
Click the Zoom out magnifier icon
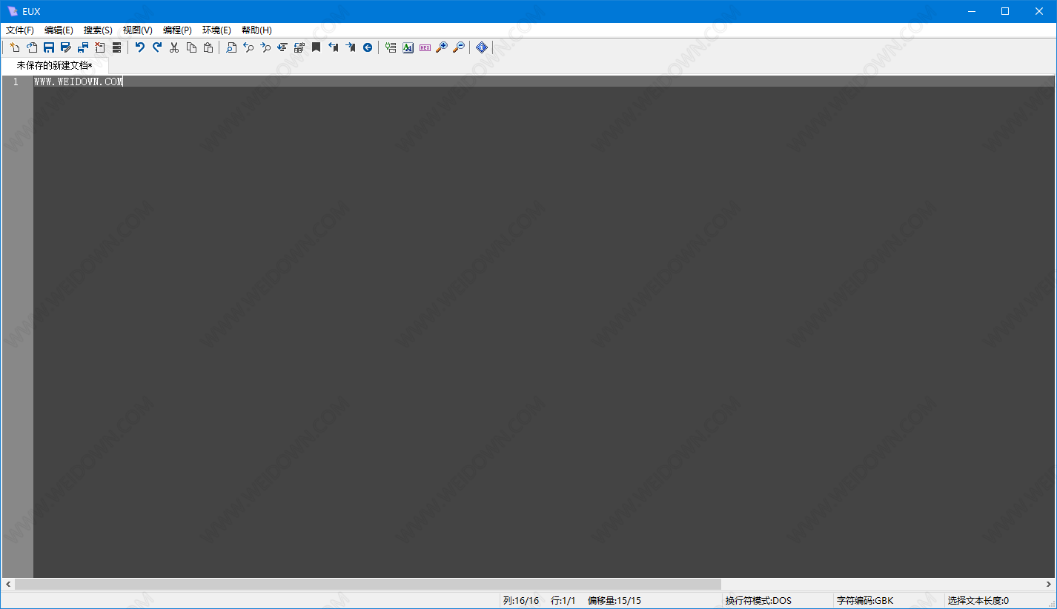(x=459, y=47)
